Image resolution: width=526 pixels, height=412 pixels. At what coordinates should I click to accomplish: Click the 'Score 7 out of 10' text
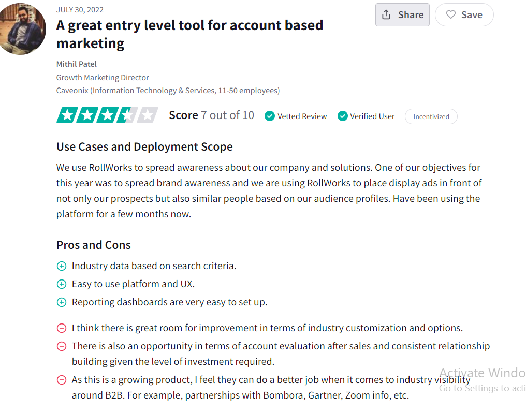211,115
